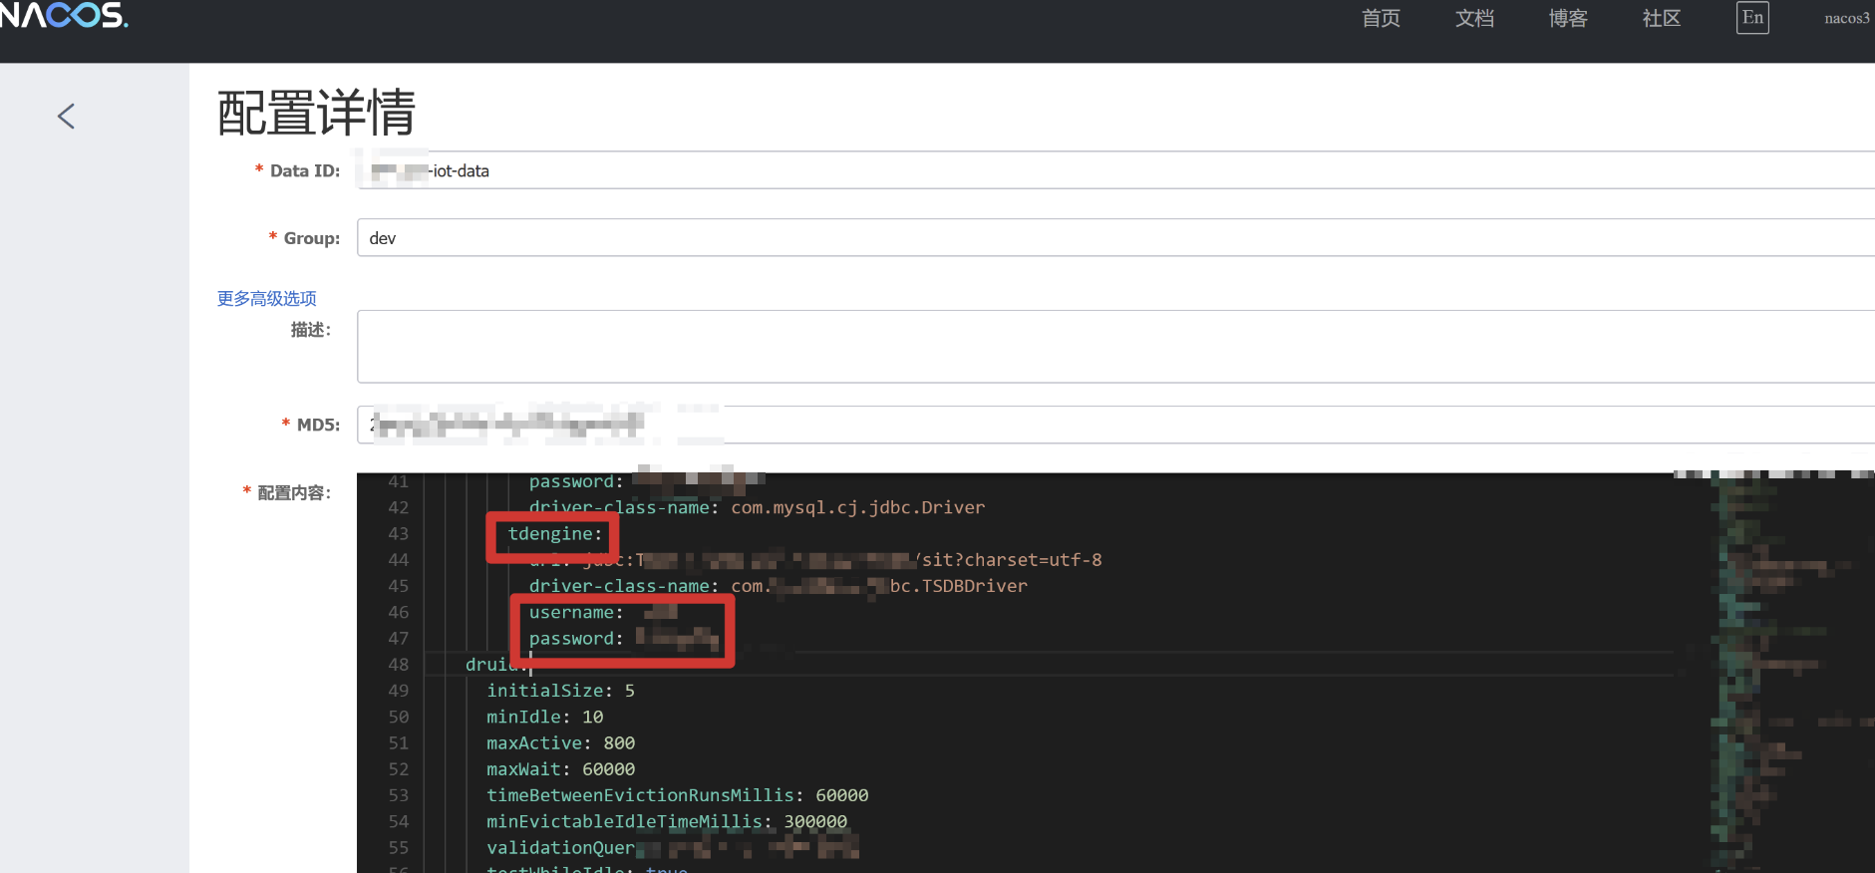Click 'com.mysql.cj.jdbc.Driver' text on line 42
The width and height of the screenshot is (1875, 873).
coord(857,507)
